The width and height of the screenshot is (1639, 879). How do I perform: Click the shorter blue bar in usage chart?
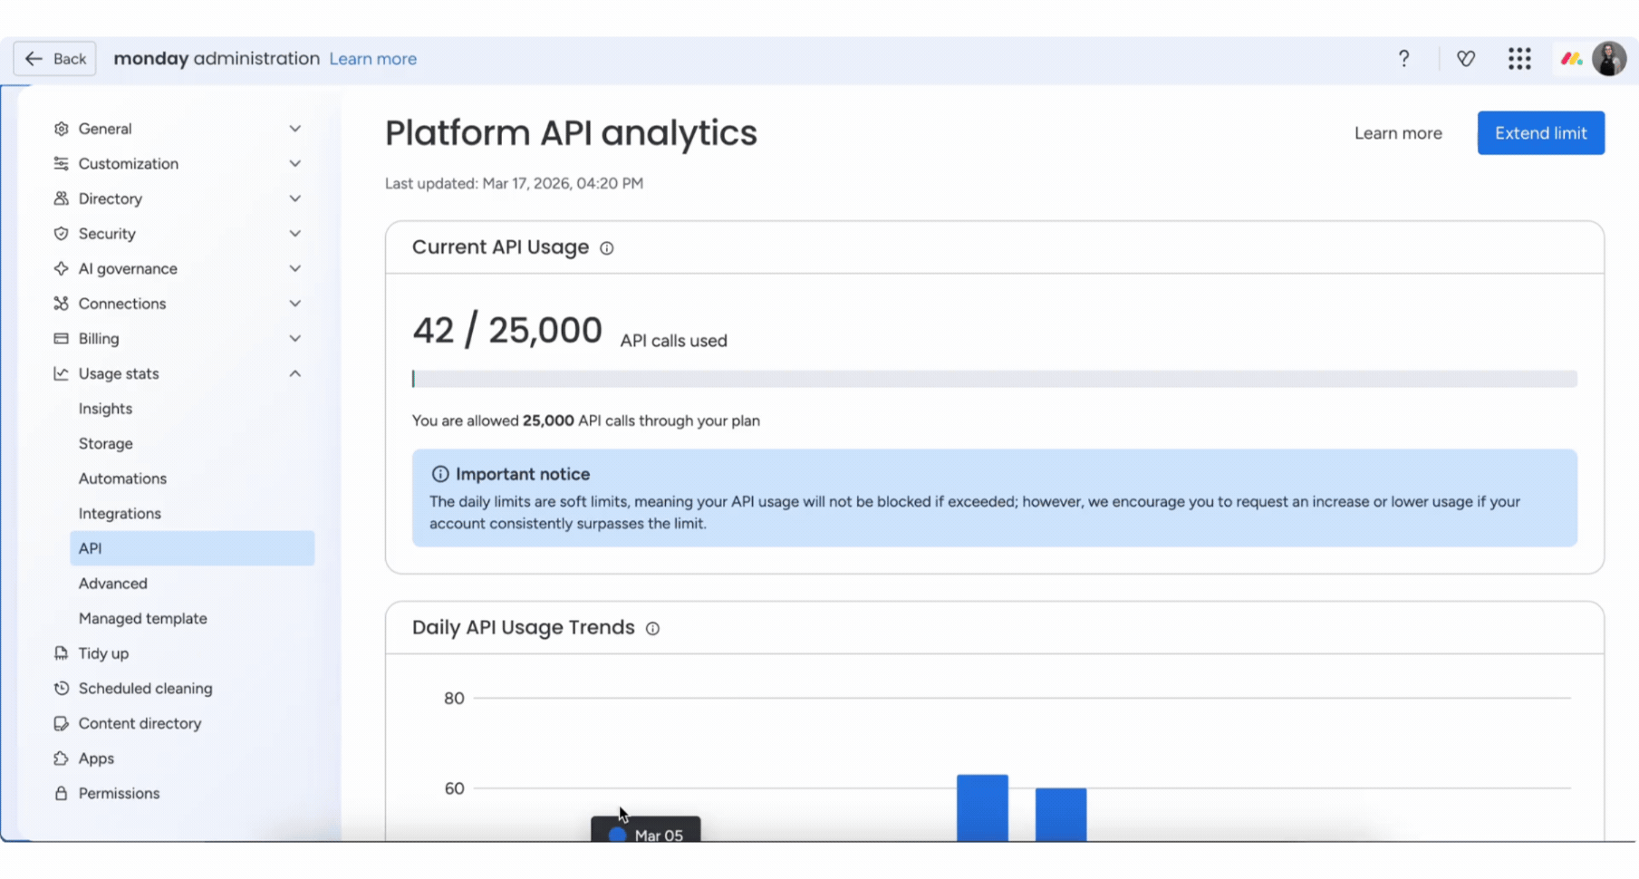[1061, 815]
